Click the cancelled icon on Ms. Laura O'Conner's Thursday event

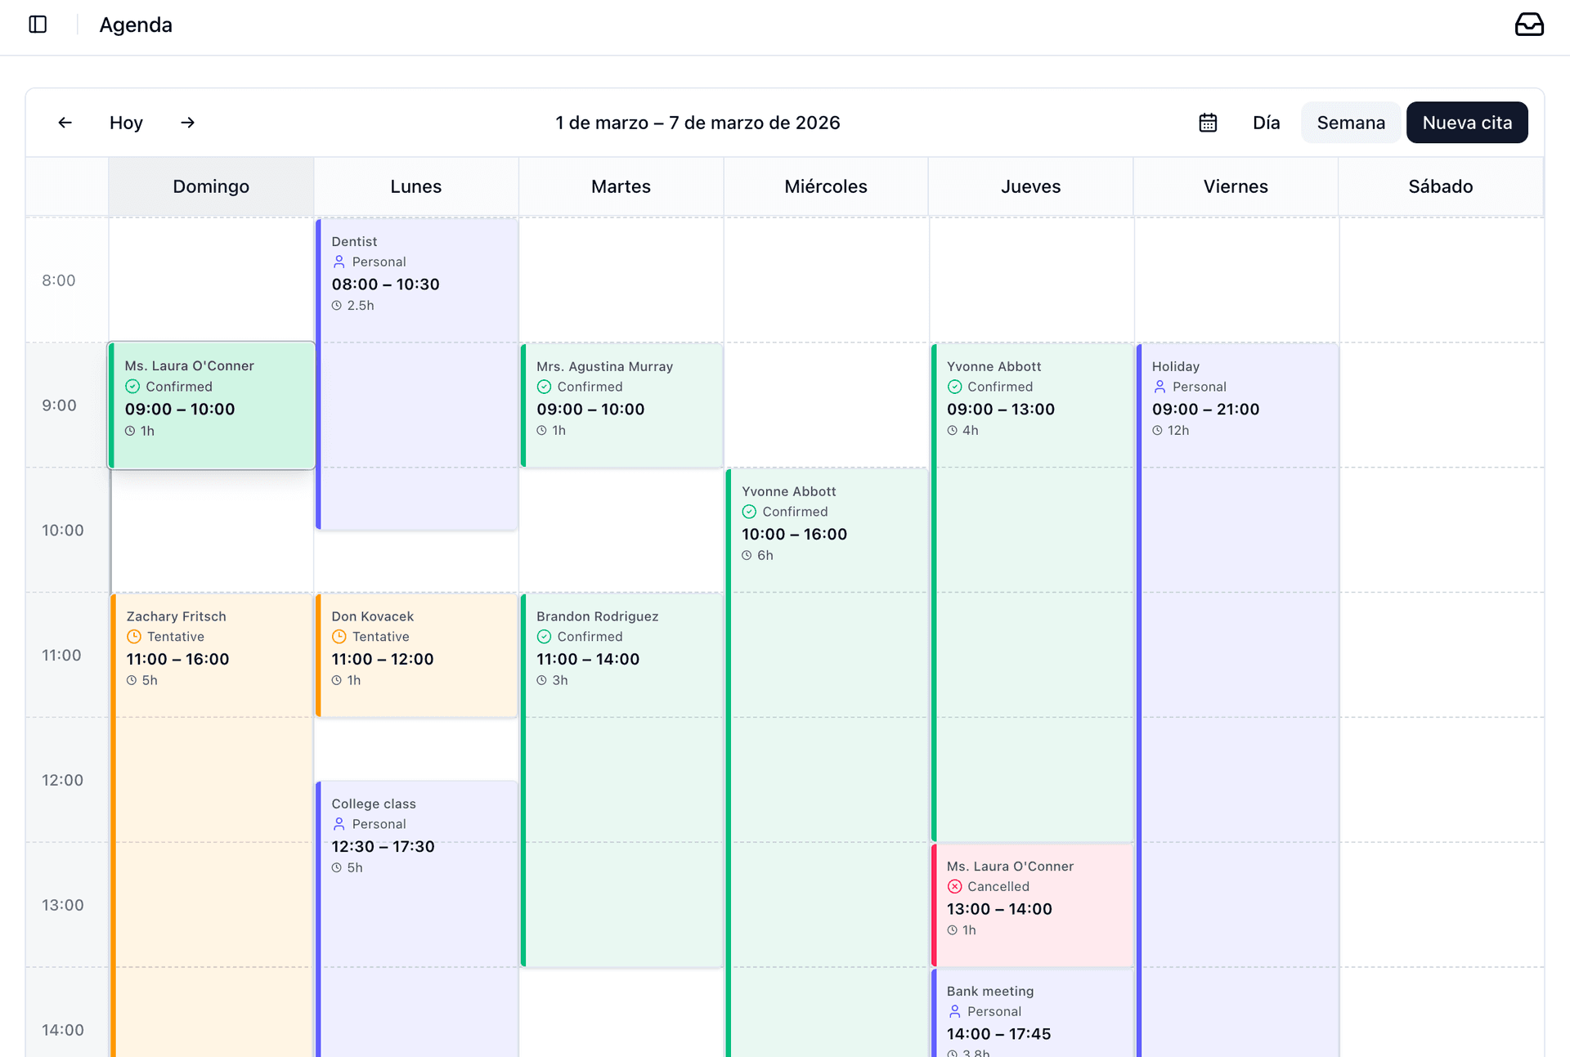(x=954, y=886)
